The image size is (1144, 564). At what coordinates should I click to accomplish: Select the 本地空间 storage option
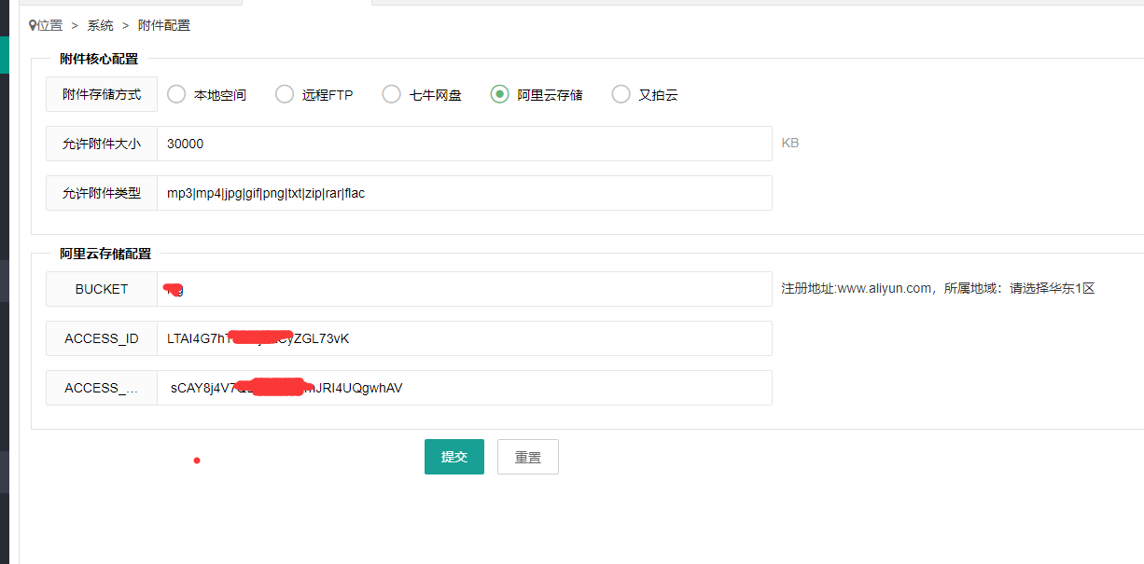(x=176, y=94)
